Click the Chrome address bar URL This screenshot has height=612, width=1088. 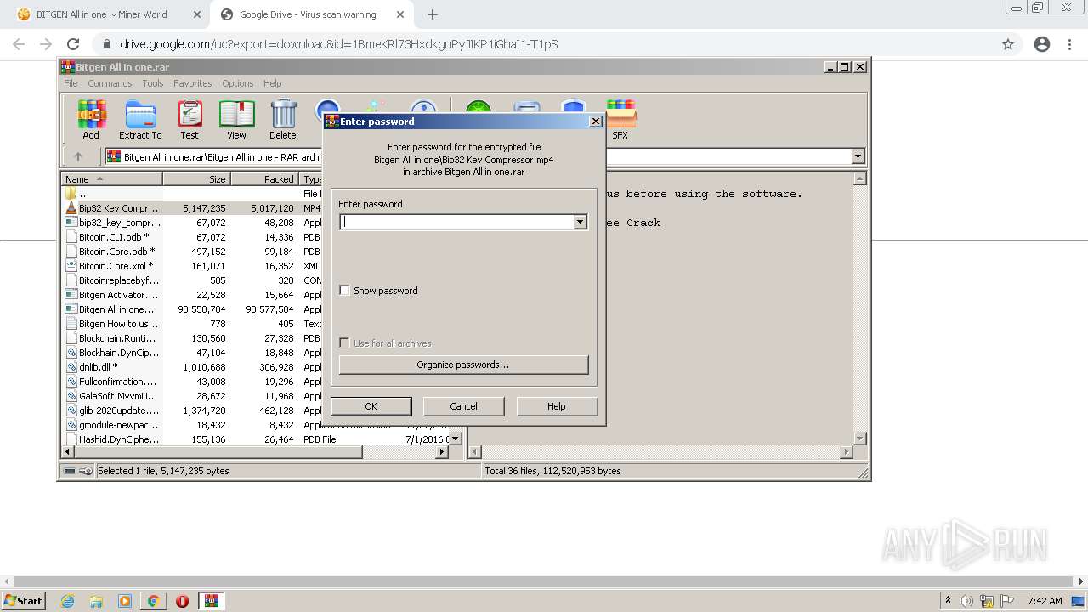point(338,44)
